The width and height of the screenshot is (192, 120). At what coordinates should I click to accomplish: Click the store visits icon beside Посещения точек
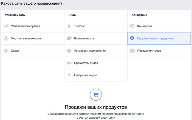pyautogui.click(x=132, y=51)
